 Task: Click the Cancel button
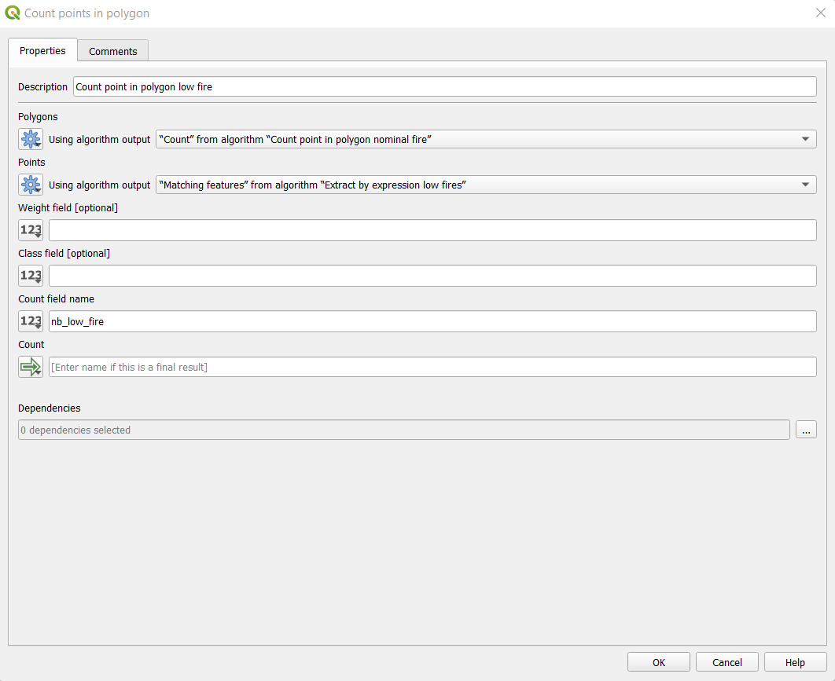726,662
